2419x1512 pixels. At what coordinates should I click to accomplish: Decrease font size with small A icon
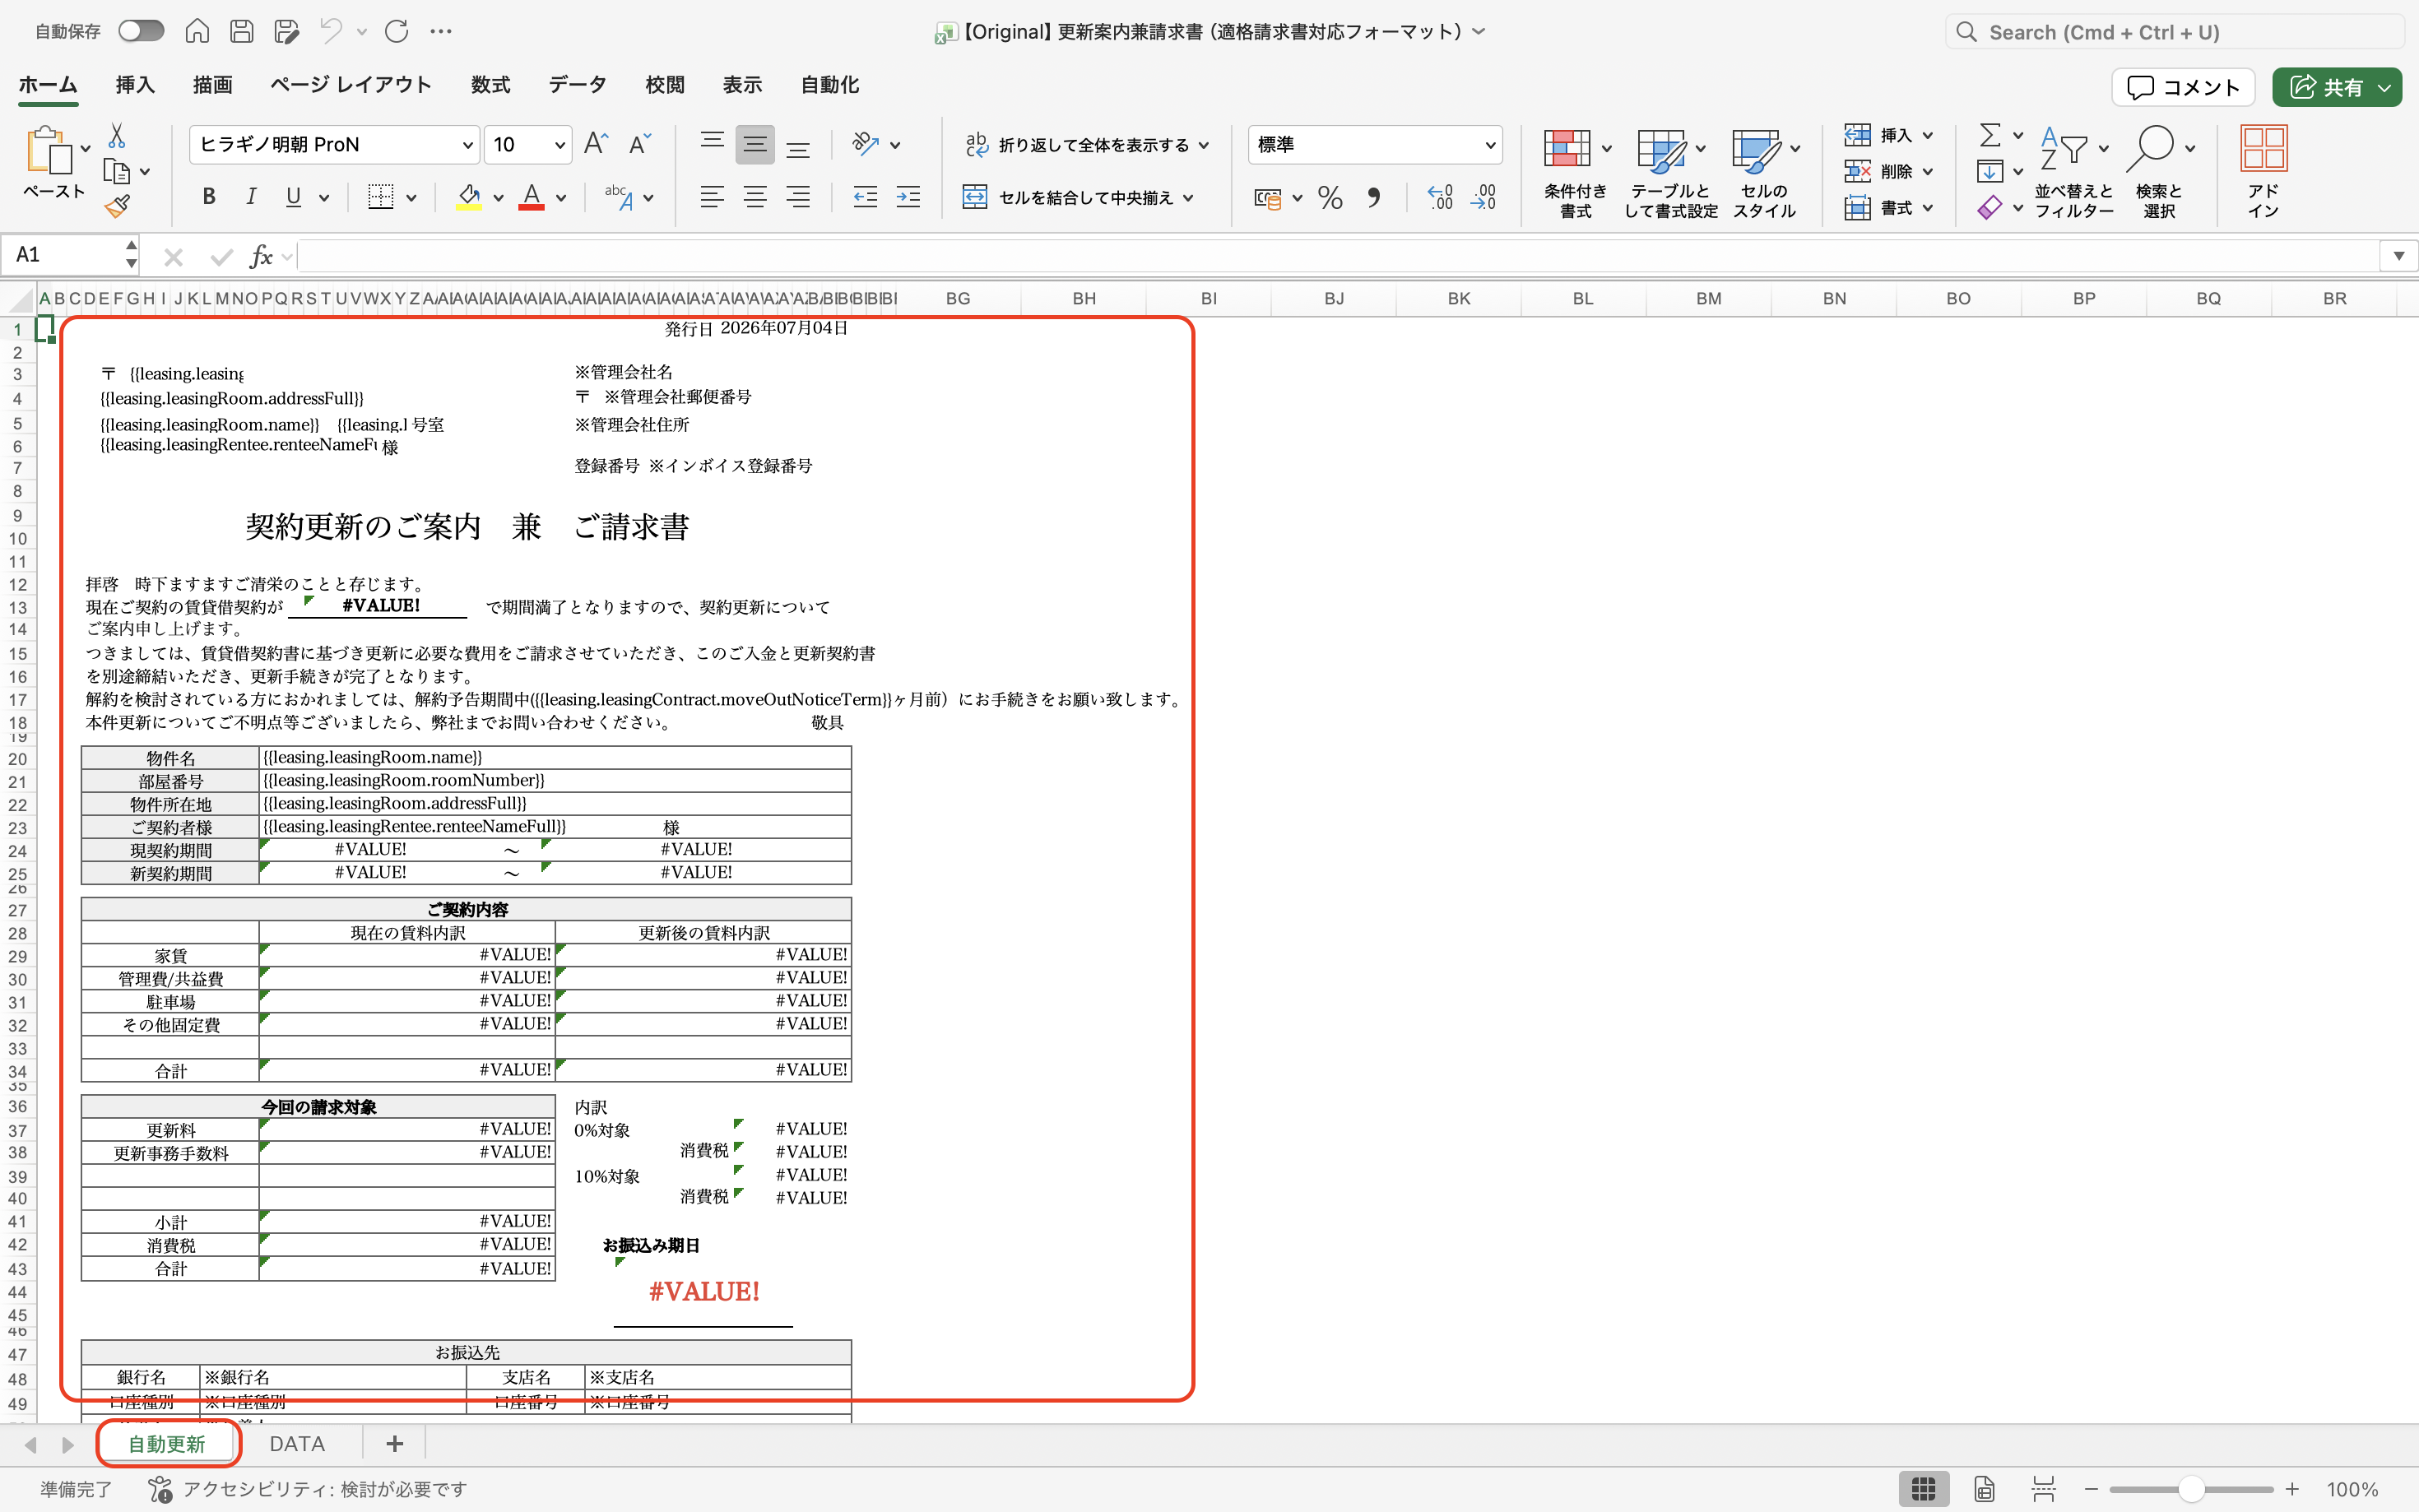(x=640, y=144)
